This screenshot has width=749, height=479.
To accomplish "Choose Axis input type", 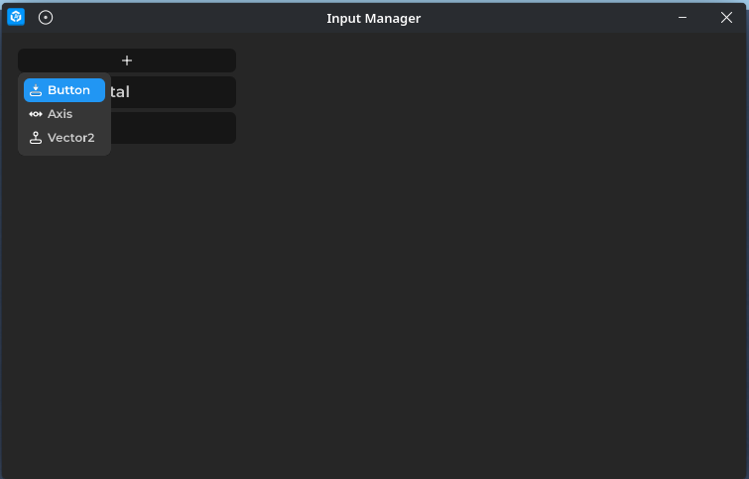I will click(x=64, y=114).
